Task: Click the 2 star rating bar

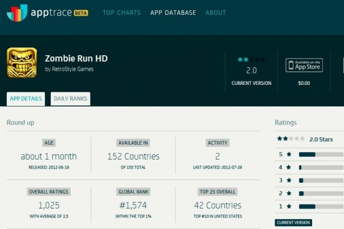Action: coord(321,194)
